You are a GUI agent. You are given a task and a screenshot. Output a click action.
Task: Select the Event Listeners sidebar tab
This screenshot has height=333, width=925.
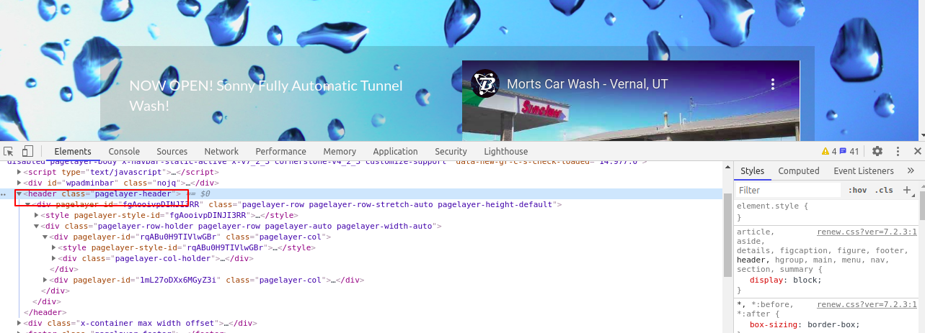pyautogui.click(x=864, y=170)
